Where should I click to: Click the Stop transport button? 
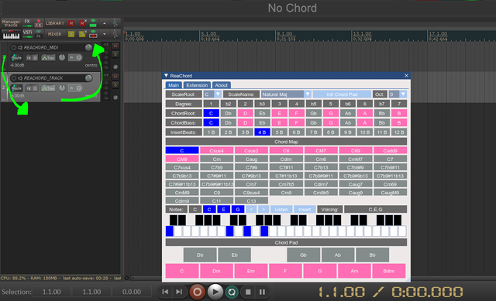pyautogui.click(x=248, y=292)
